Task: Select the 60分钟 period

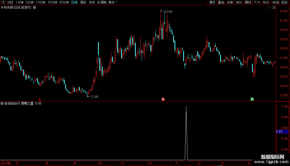Action: (x=64, y=2)
